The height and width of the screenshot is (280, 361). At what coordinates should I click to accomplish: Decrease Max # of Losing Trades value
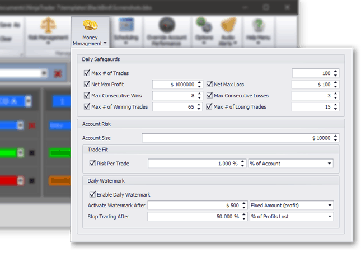click(335, 109)
